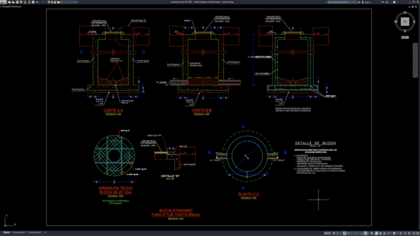Screen dimensions: 420x236
Task: Switch to the Presentación2 layout tab
Action: coord(35,233)
